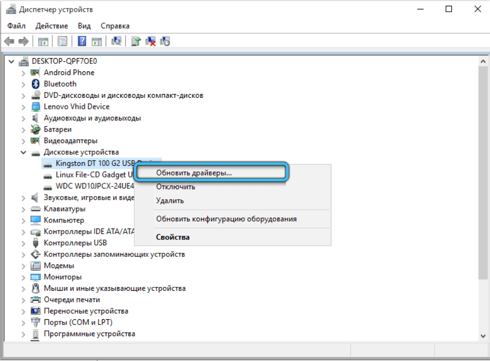Expand the Контроллеры USB category
This screenshot has height=361, width=490.
coord(23,243)
